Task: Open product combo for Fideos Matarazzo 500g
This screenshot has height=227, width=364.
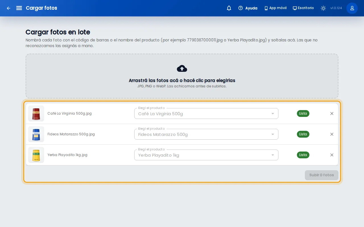Action: (x=206, y=134)
